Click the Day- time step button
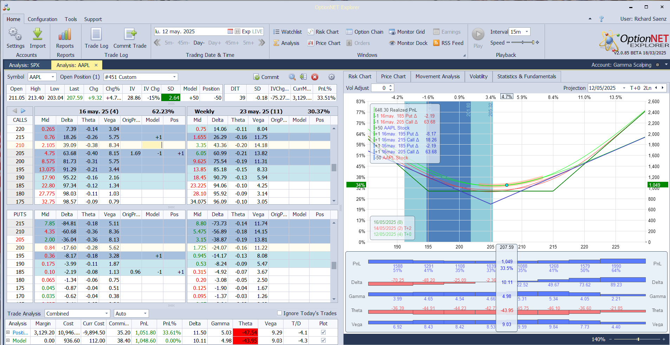670x345 pixels. coord(199,43)
